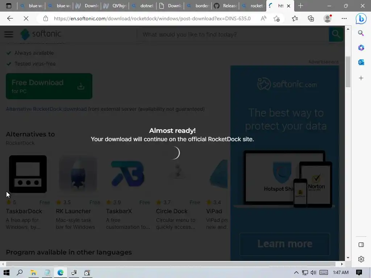This screenshot has width=371, height=278.
Task: Open sidebar settings gear
Action: [x=361, y=259]
